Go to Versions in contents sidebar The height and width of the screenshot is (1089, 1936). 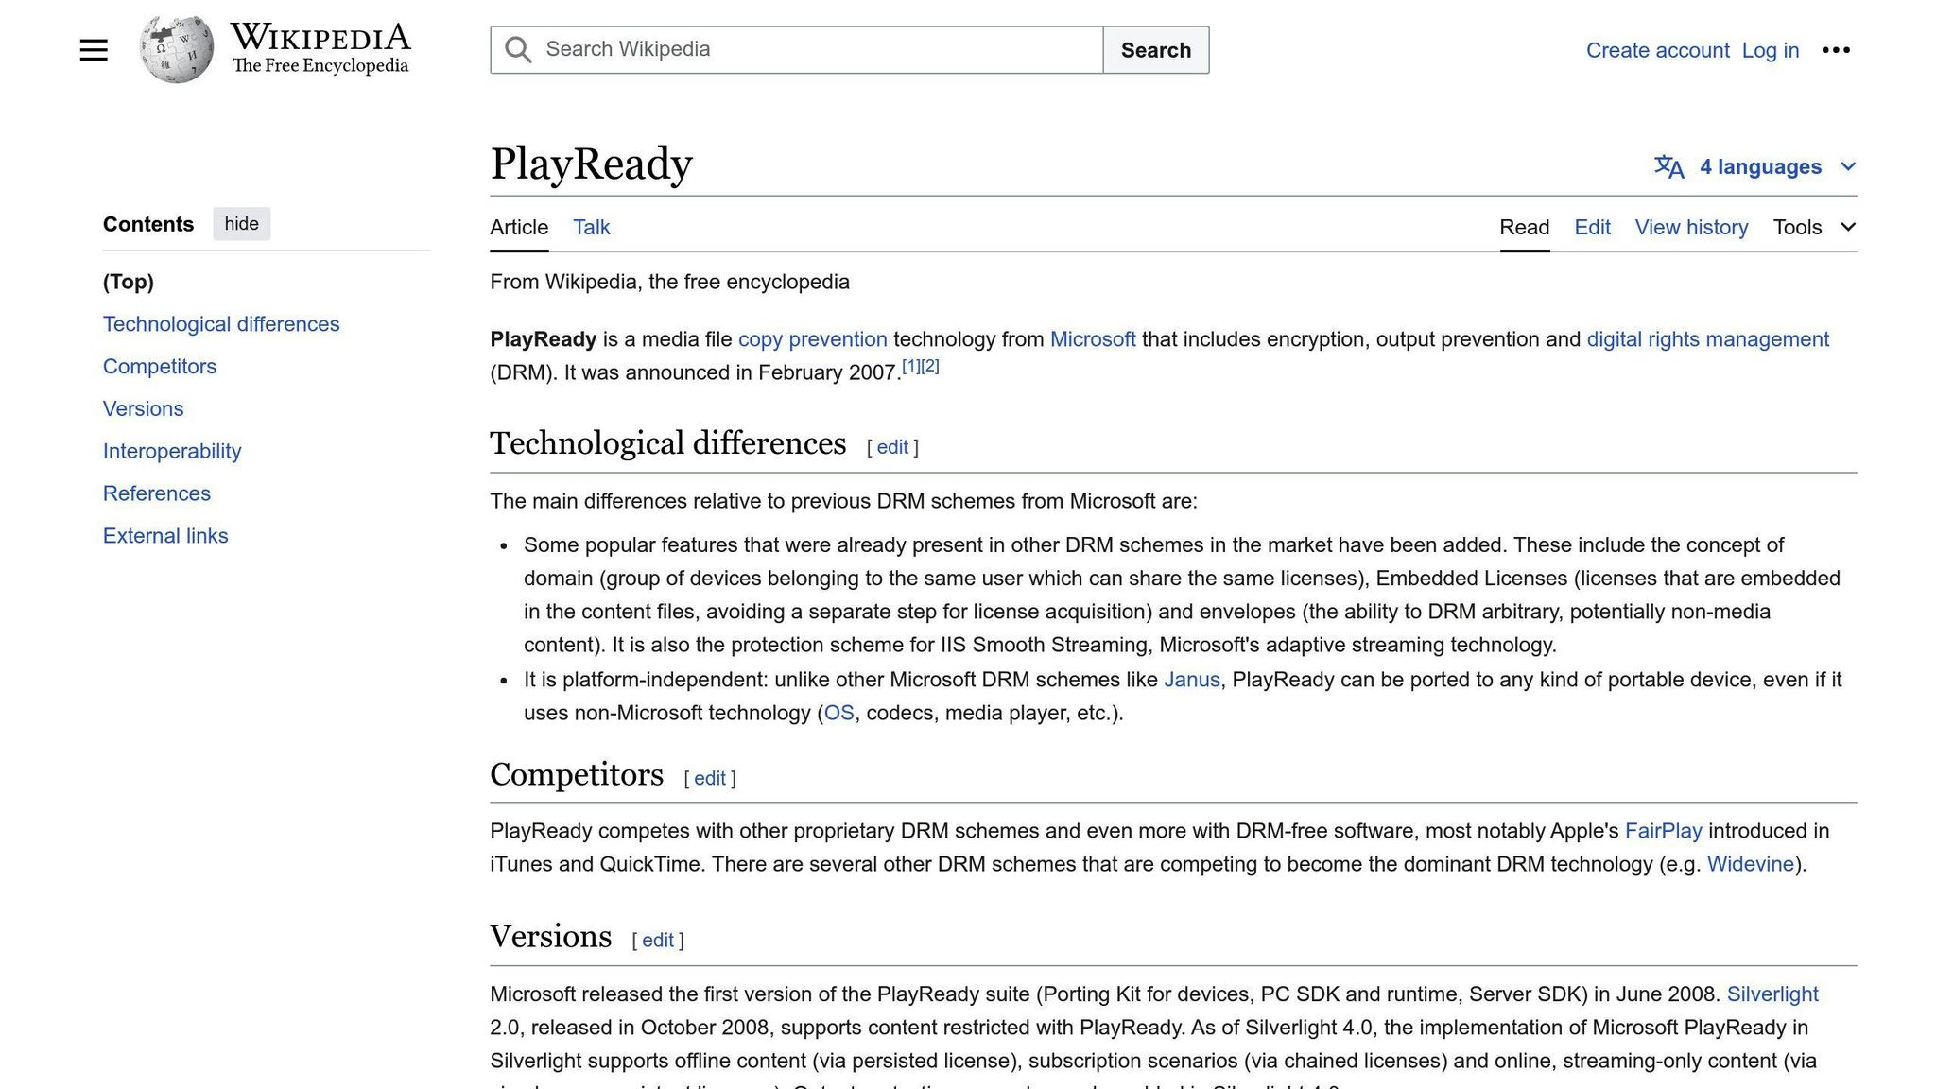click(x=144, y=409)
